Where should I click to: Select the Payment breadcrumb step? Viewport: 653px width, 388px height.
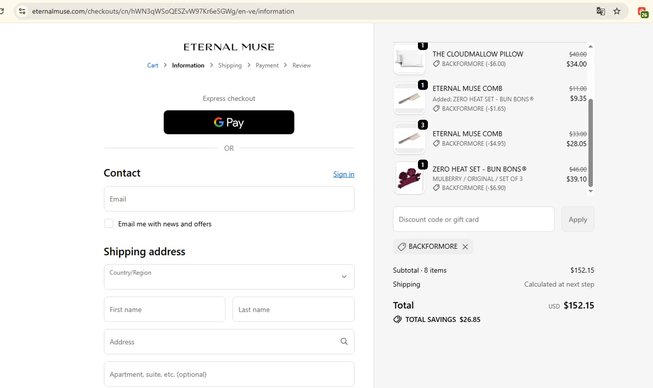(267, 65)
